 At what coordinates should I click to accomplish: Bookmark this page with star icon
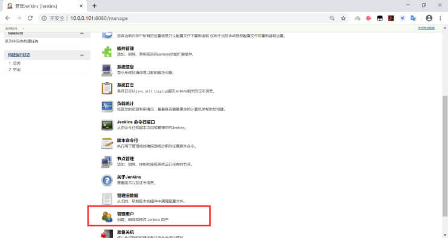click(343, 18)
